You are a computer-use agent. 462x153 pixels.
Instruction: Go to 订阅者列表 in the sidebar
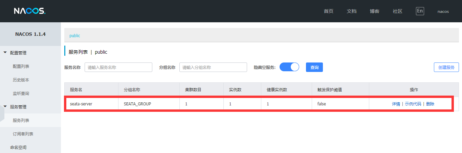23,134
